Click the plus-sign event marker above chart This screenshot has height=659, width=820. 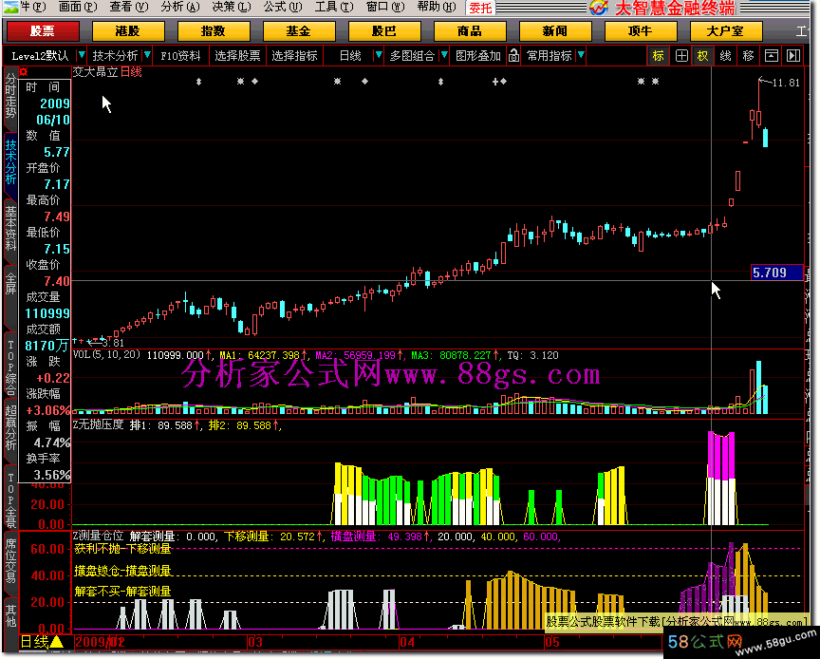495,81
